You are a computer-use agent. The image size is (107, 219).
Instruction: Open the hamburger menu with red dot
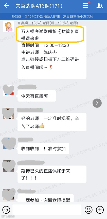pos(85,6)
